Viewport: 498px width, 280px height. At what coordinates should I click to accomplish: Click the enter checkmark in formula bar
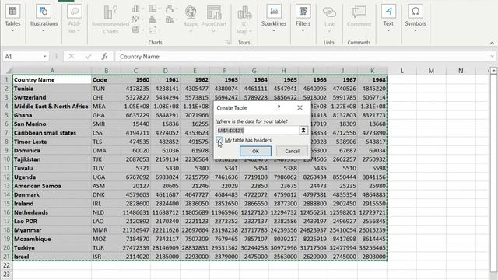88,57
